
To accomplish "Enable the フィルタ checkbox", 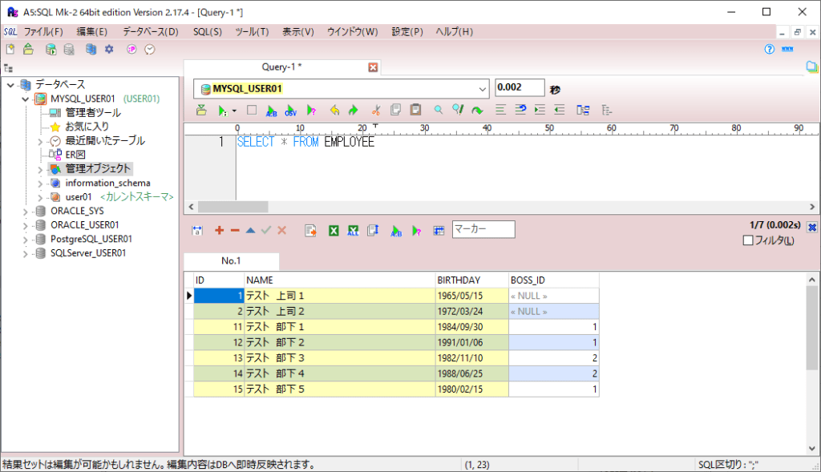I will (x=748, y=241).
